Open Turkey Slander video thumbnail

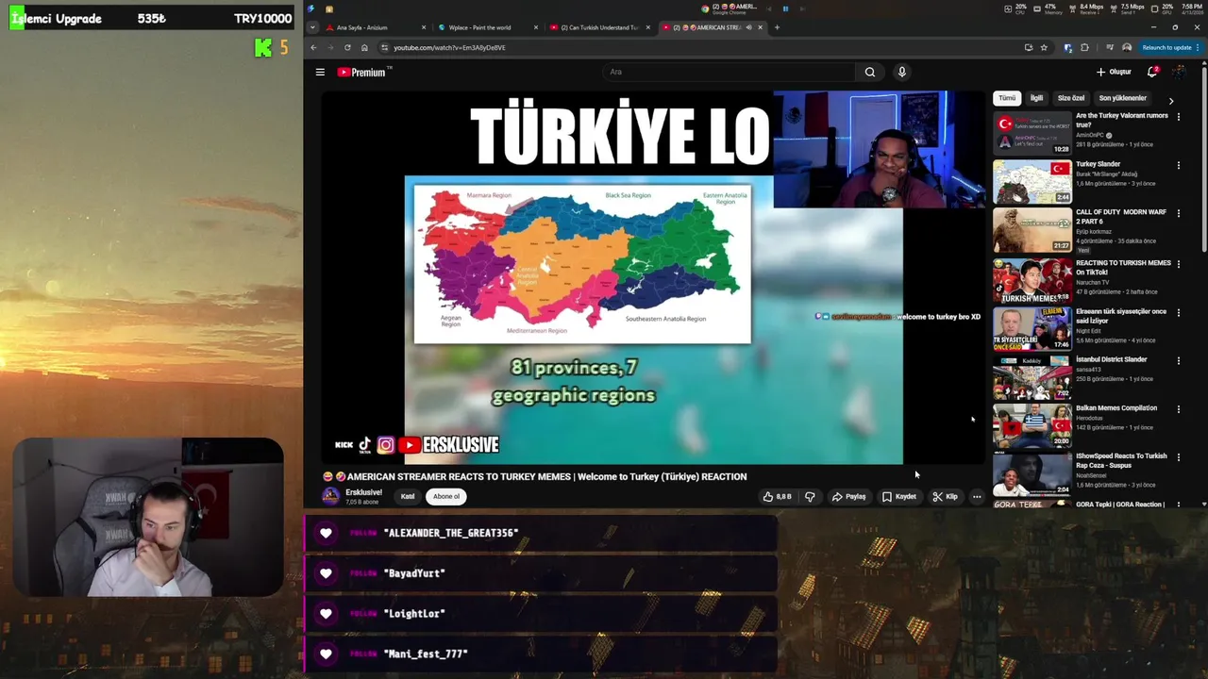(x=1032, y=182)
